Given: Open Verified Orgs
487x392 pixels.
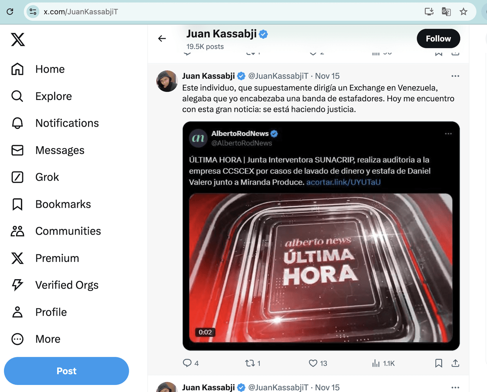Looking at the screenshot, I should (67, 285).
